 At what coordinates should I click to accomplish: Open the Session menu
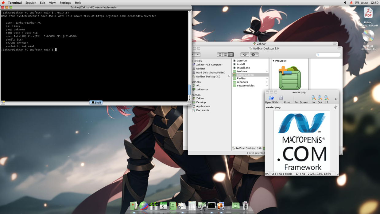[31, 2]
